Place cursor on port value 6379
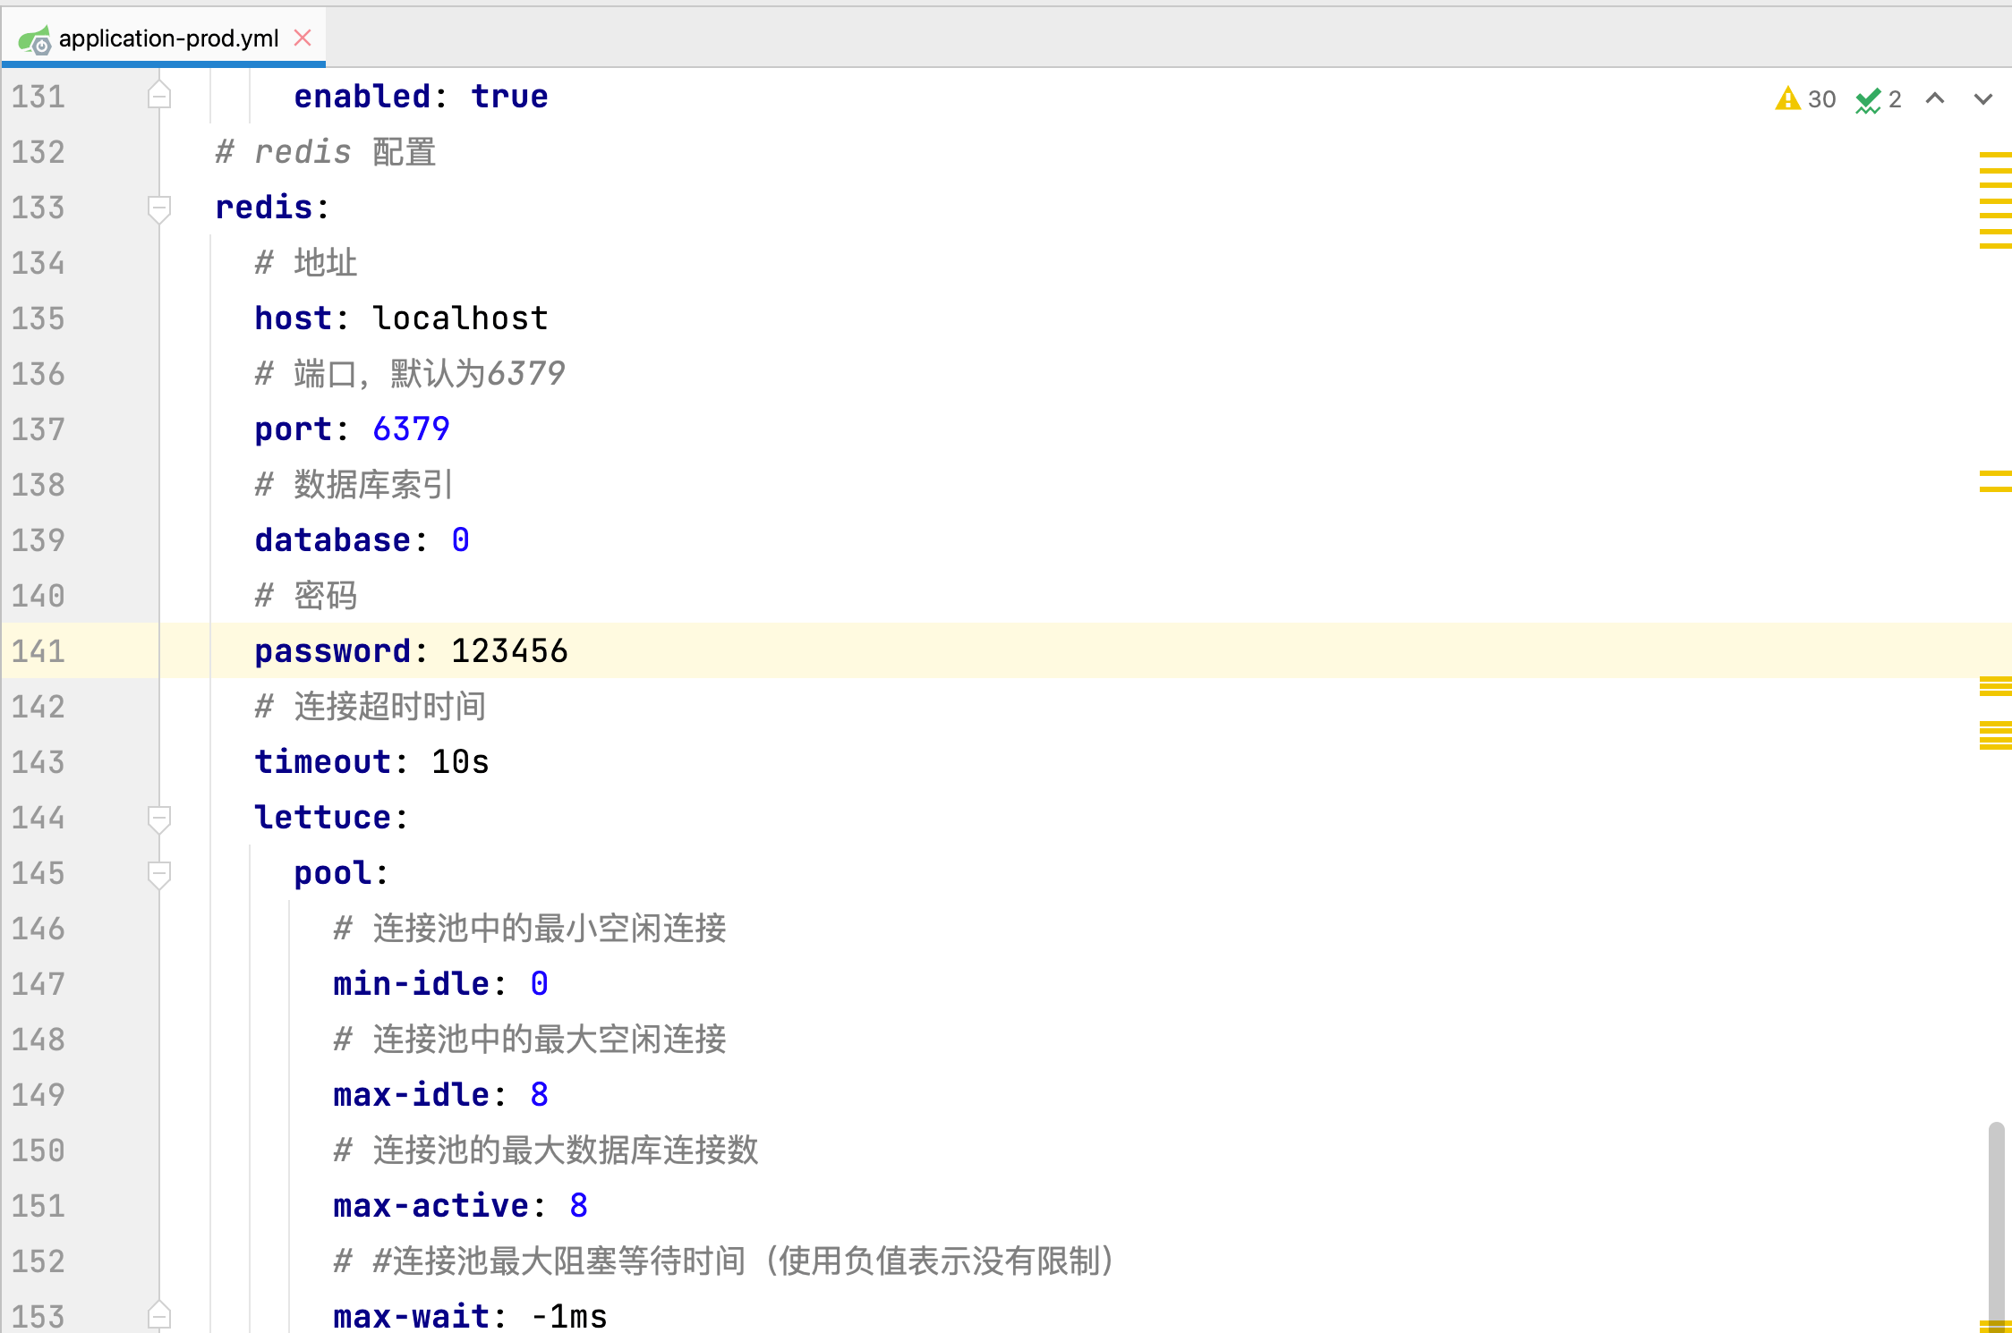 pos(411,429)
